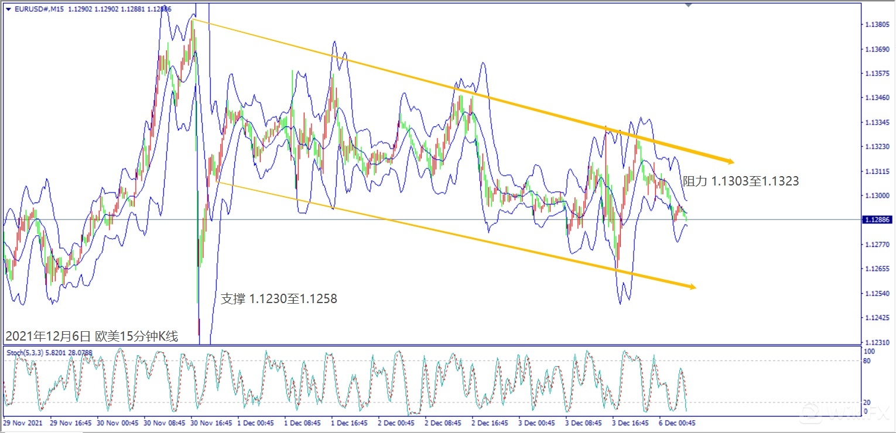Click the stochastic 80 level label
Image resolution: width=896 pixels, height=433 pixels.
coord(868,361)
